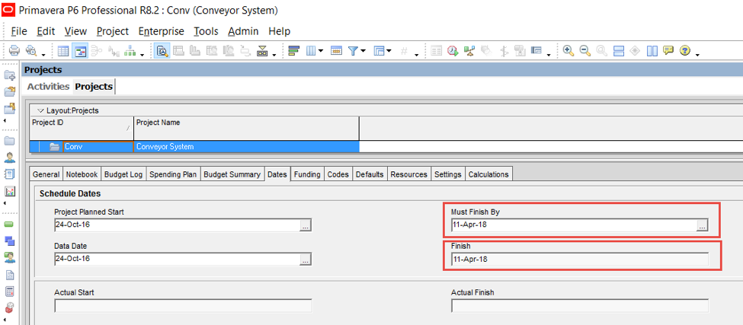The image size is (743, 325).
Task: Open Print Preview from the toolbar
Action: coord(30,51)
